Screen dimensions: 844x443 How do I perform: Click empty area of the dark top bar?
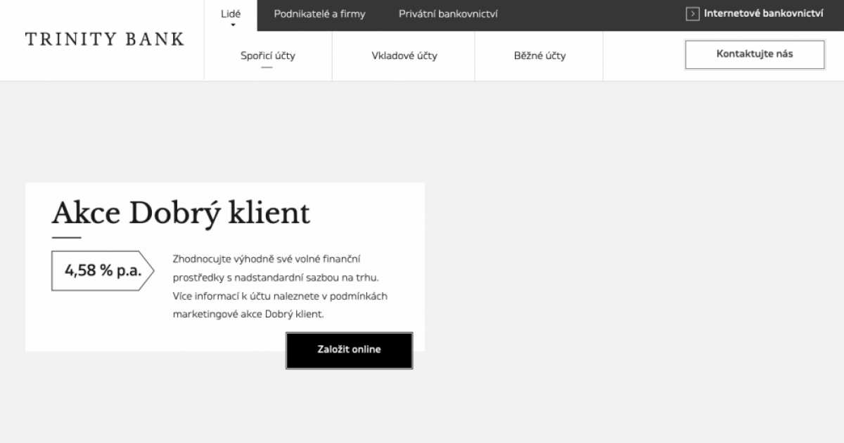(591, 13)
